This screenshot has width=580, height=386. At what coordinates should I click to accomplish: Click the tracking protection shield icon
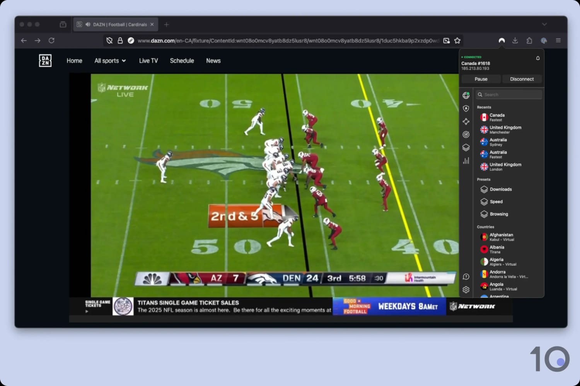[x=109, y=41]
